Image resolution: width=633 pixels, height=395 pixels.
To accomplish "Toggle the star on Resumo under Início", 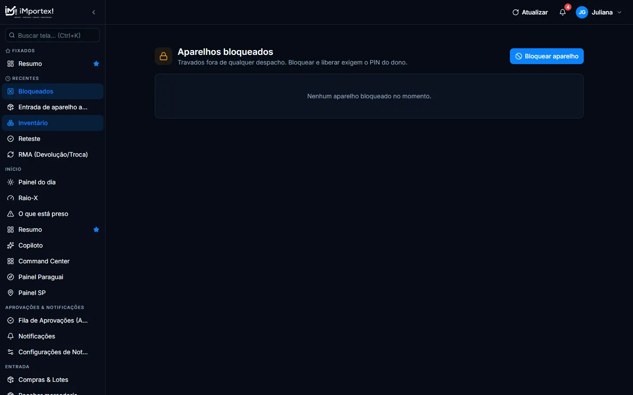I will coord(96,230).
